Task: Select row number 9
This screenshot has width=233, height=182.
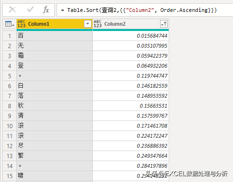Action: 10,116
